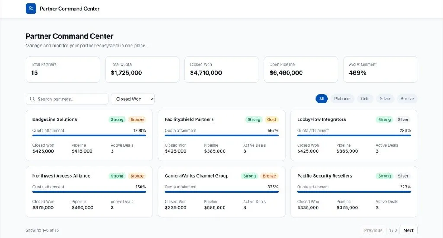Click the Gold badge on FacilityShield Partners
This screenshot has width=443, height=238.
coord(271,119)
